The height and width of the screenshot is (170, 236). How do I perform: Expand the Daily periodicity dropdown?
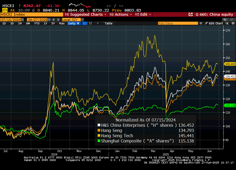[74, 23]
